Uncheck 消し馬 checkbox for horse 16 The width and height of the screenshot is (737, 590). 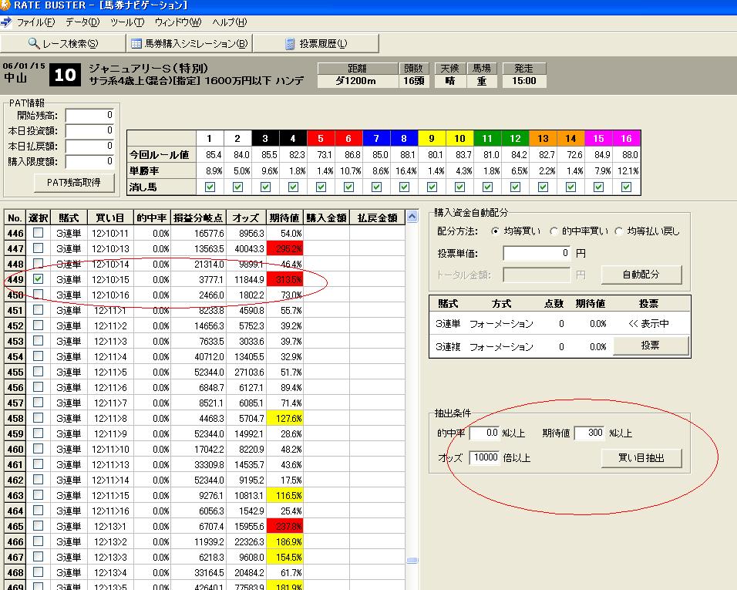626,187
